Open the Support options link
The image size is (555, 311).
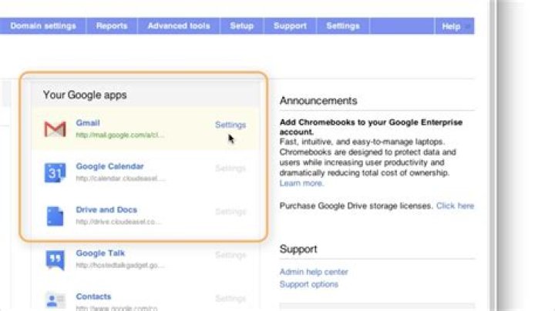click(308, 284)
